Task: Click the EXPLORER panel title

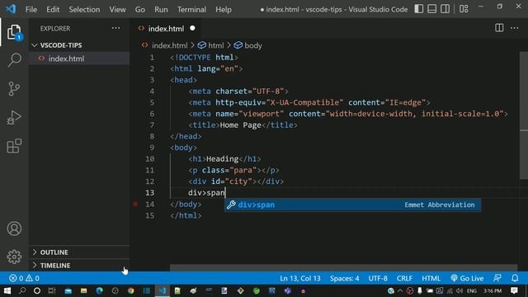Action: tap(55, 29)
